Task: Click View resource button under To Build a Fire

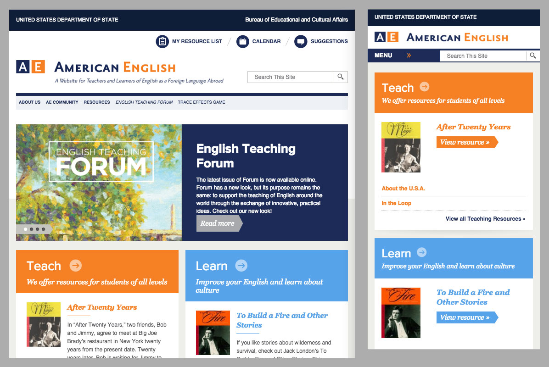Action: click(467, 317)
